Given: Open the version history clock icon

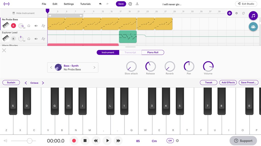Looking at the screenshot, I should pos(130,4).
